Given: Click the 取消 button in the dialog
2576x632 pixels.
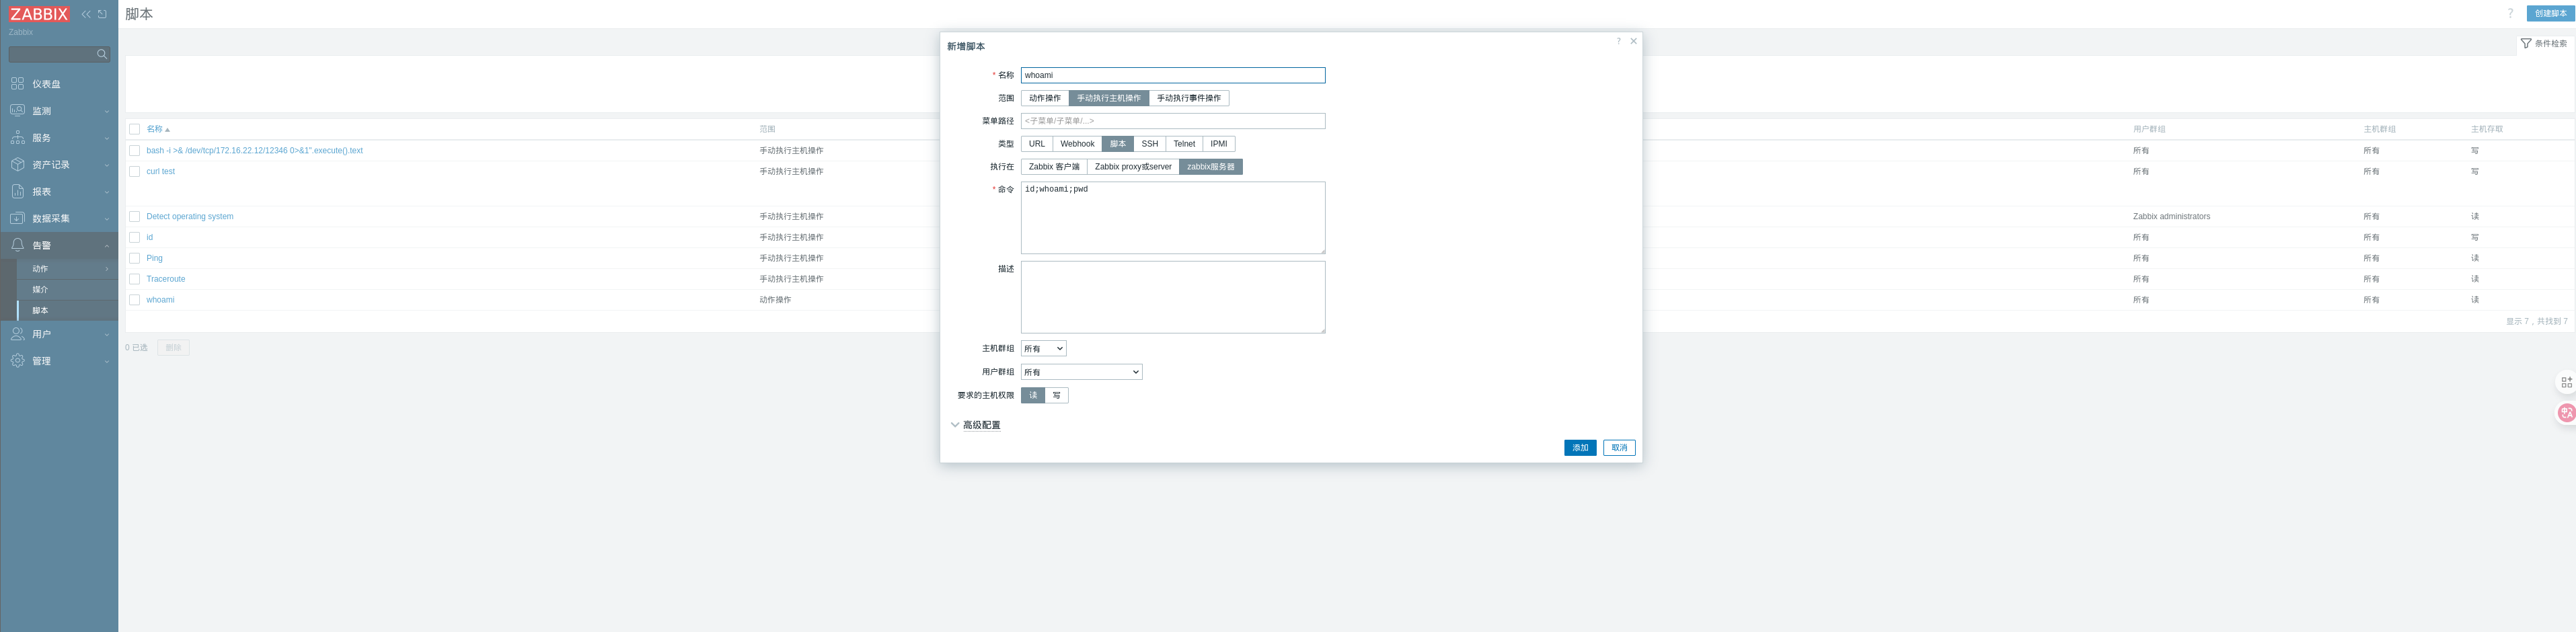Looking at the screenshot, I should pos(1619,448).
